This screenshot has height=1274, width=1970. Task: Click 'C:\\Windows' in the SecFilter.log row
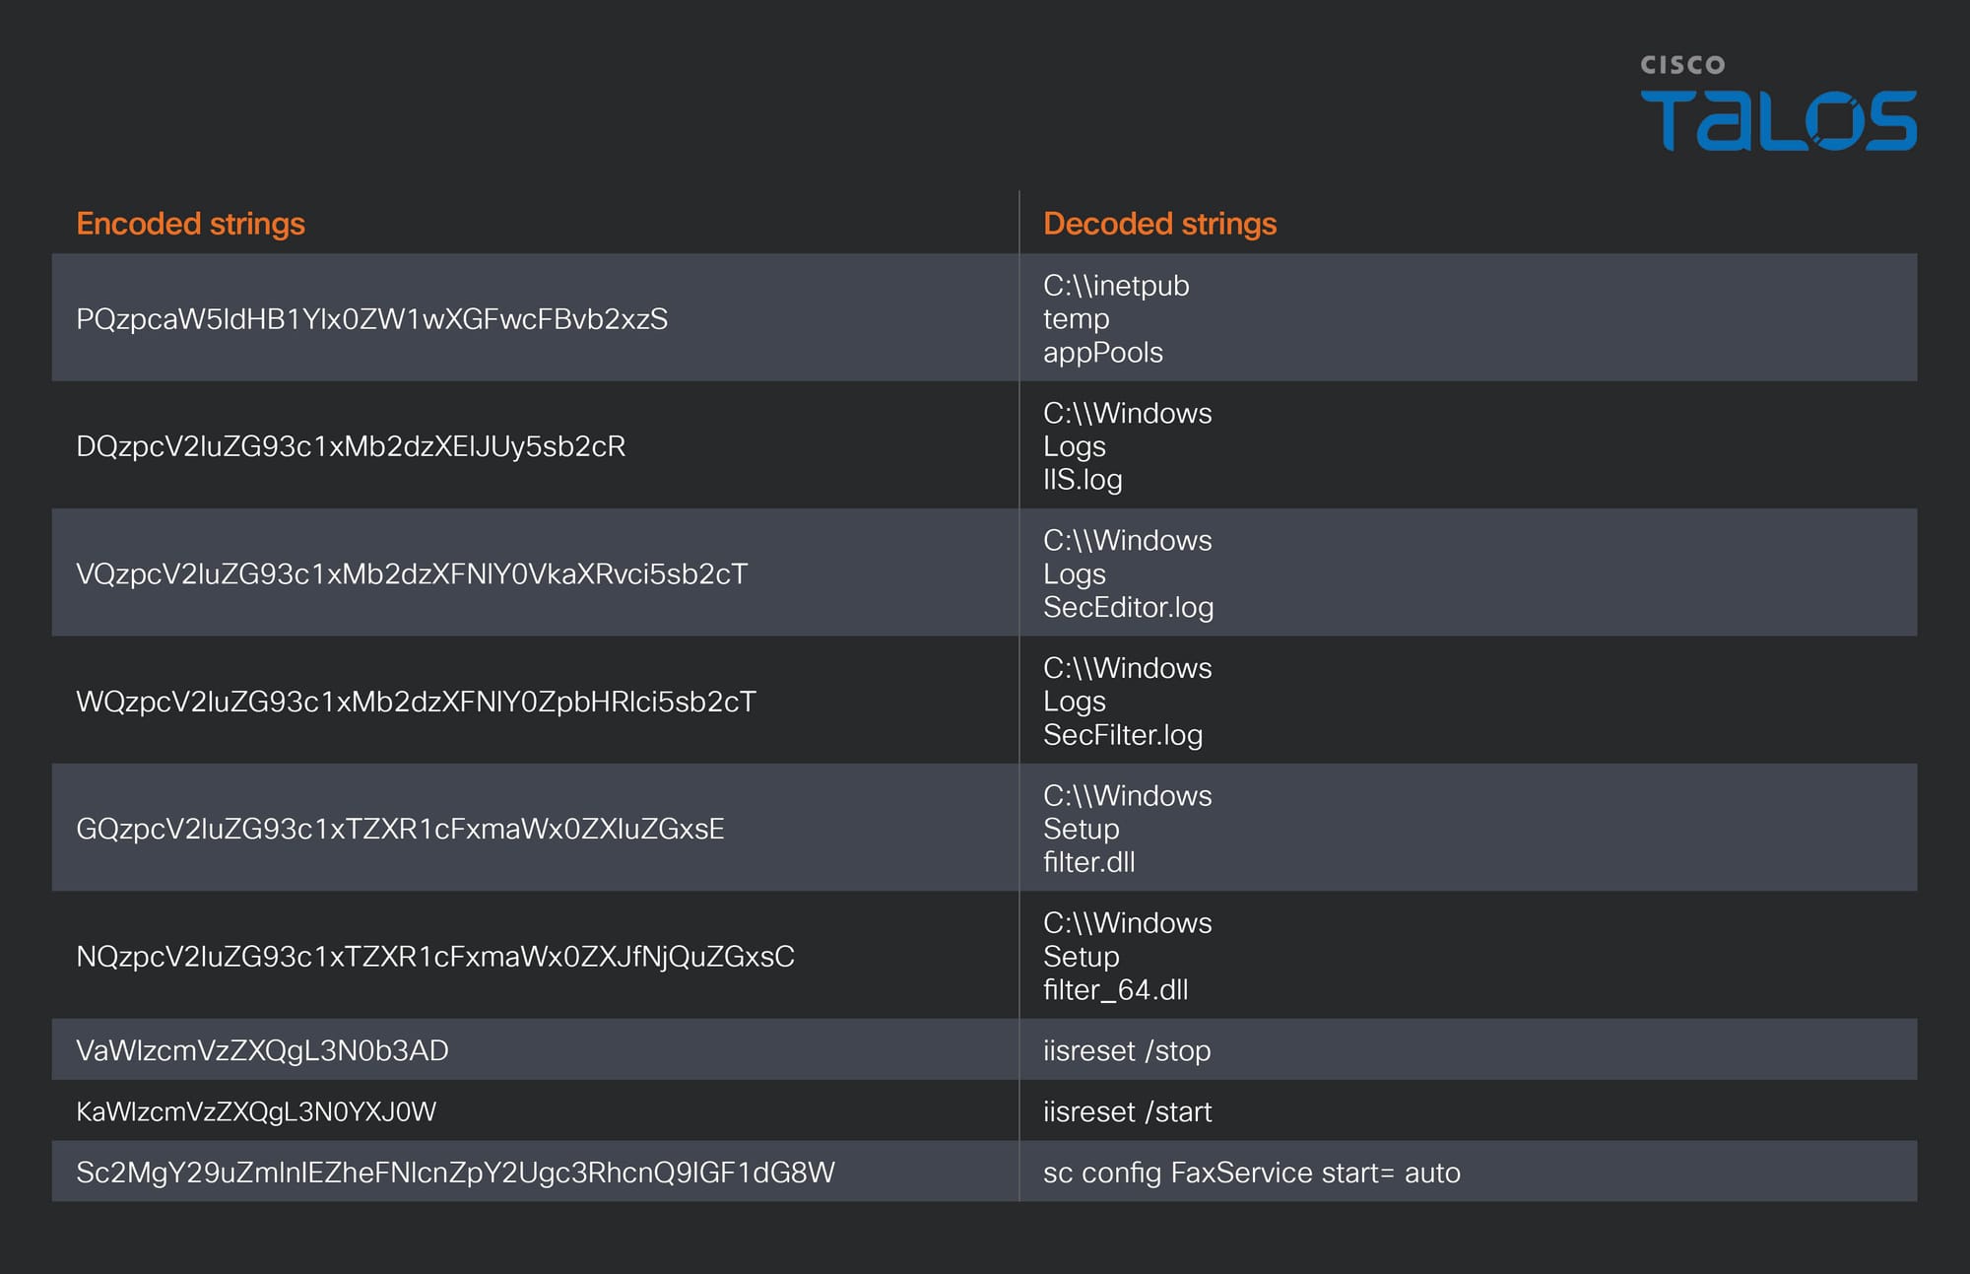[1128, 668]
